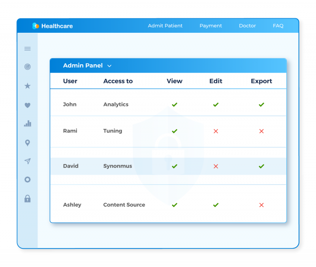Viewport: 316px width, 267px height.
Task: Open the Doctor menu item
Action: point(247,26)
